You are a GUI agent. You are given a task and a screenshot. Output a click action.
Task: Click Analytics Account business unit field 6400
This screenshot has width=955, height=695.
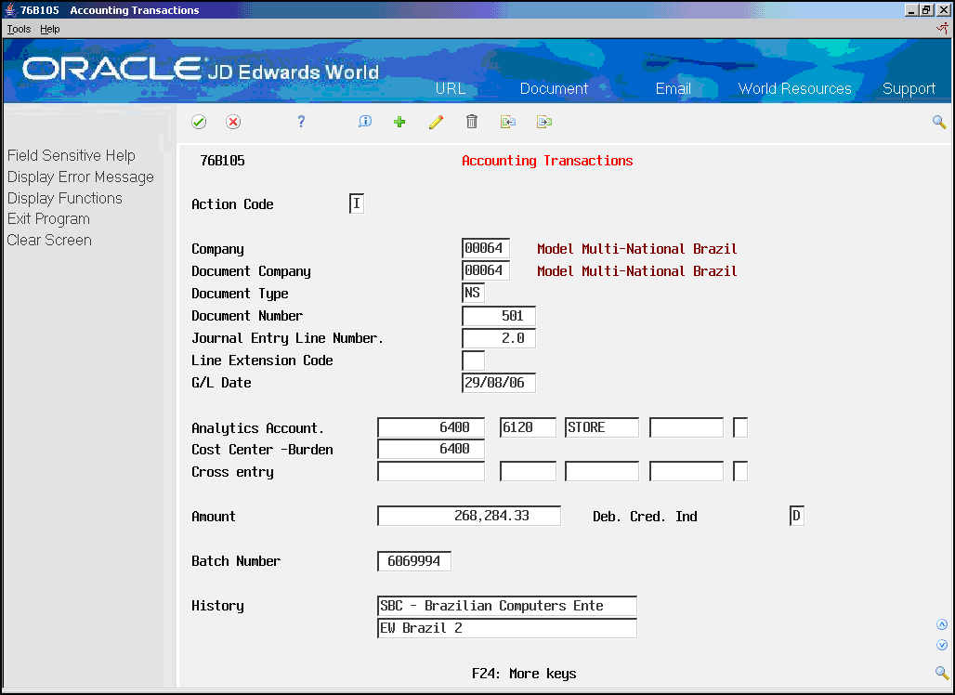tap(431, 427)
